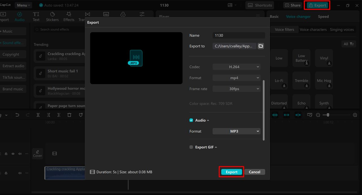Select the Singing voices sub-tab

coord(342,29)
